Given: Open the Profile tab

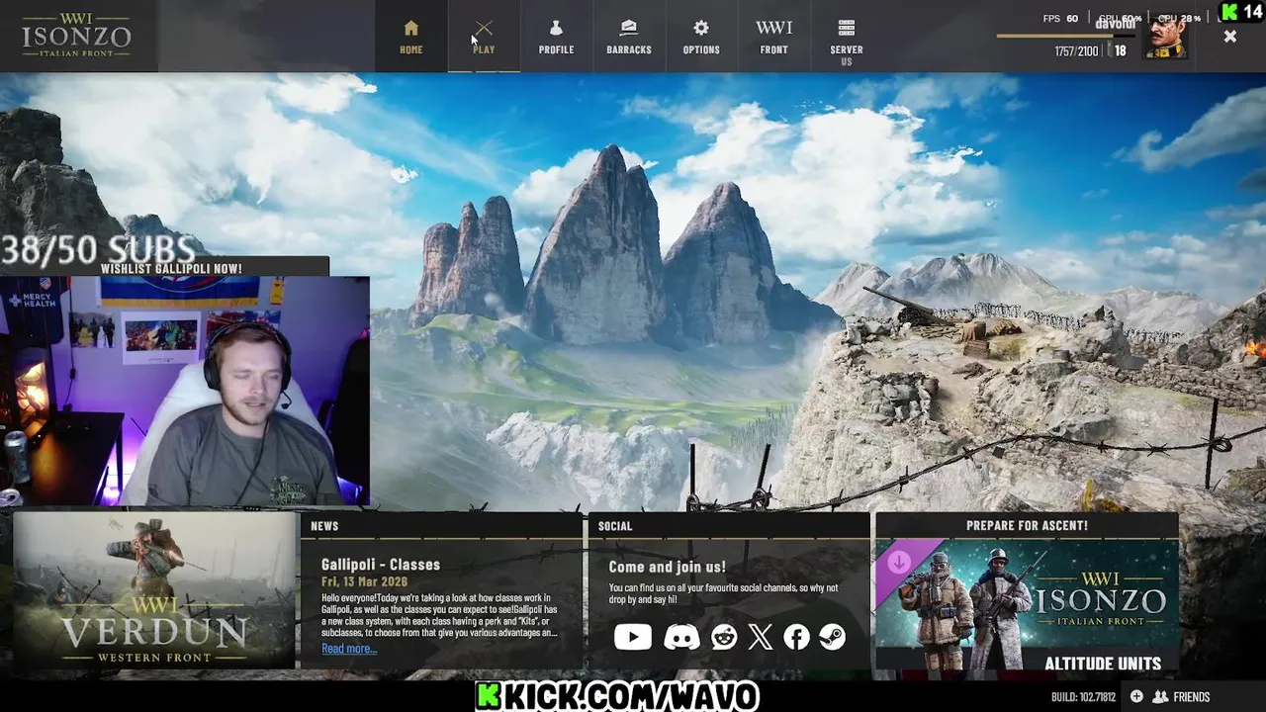Looking at the screenshot, I should 556,37.
